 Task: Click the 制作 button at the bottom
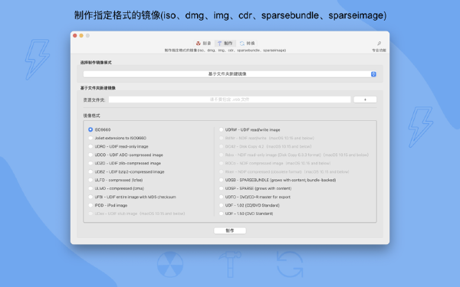click(230, 231)
